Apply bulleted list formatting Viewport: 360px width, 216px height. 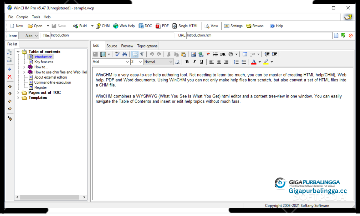[244, 62]
